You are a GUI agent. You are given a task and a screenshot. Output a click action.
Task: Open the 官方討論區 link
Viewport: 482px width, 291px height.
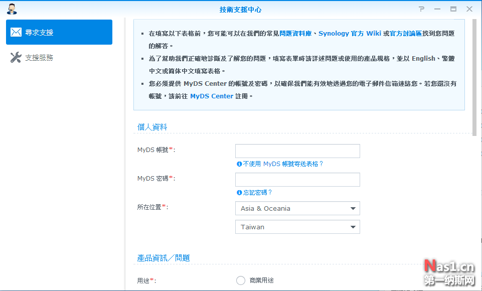pos(406,33)
